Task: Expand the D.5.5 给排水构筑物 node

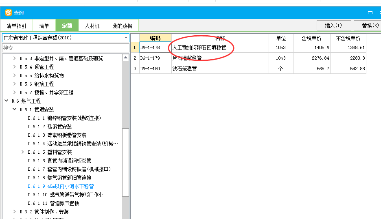Action: pyautogui.click(x=14, y=75)
